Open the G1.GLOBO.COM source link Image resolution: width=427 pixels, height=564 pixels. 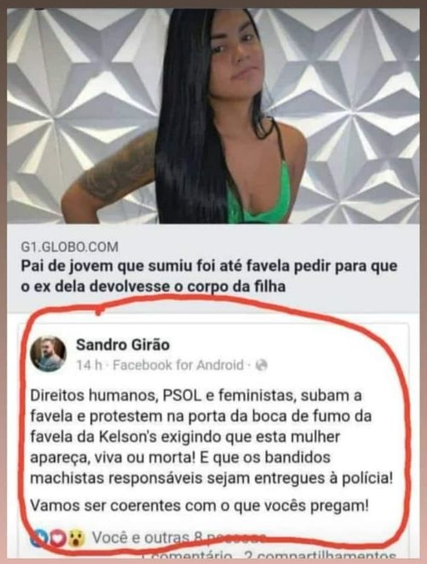tap(69, 247)
